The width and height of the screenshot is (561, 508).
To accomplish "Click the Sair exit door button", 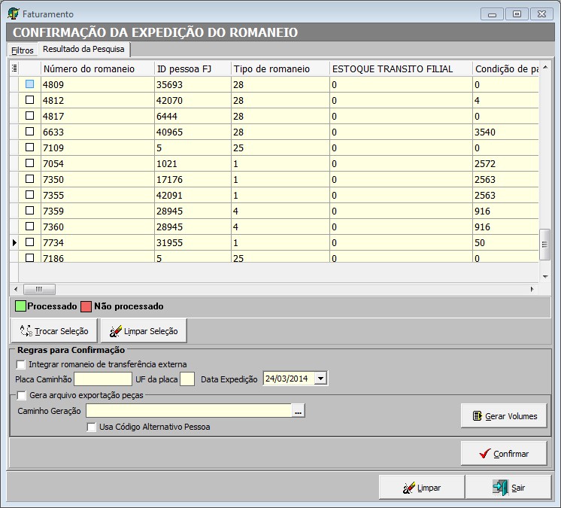I will [x=510, y=488].
